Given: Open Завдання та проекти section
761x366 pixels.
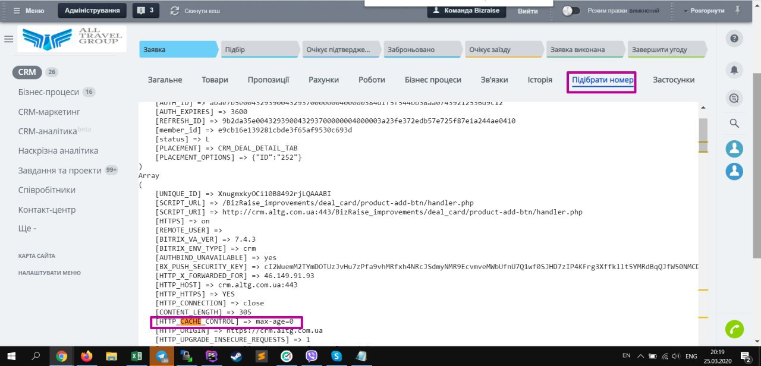Looking at the screenshot, I should (60, 171).
